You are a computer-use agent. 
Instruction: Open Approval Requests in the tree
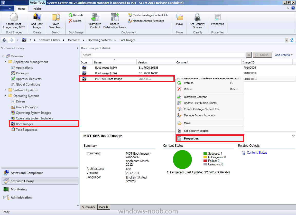pyautogui.click(x=26, y=79)
